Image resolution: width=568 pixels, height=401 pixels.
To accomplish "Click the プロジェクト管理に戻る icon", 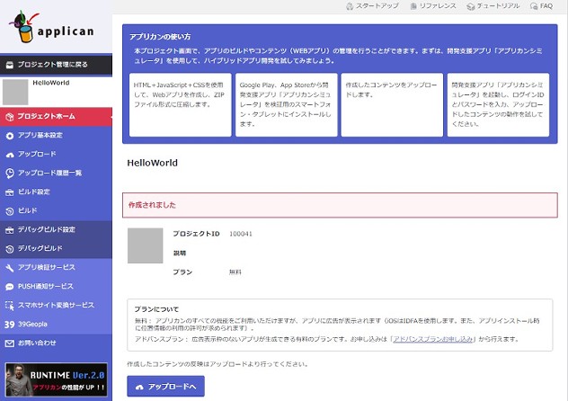I will (x=10, y=65).
